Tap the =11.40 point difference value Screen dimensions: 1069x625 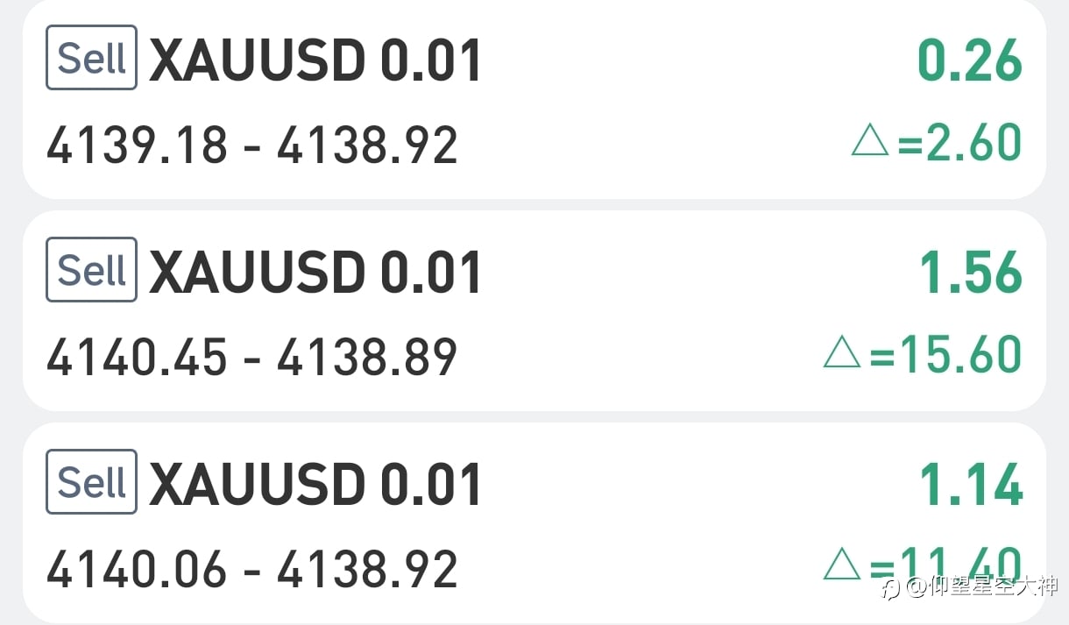[946, 561]
